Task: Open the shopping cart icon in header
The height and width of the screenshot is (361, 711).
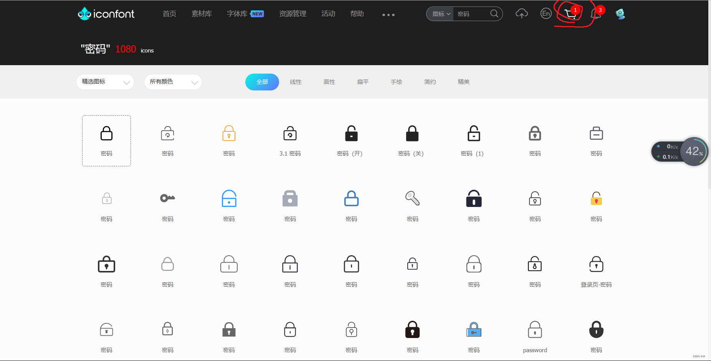Action: point(570,14)
